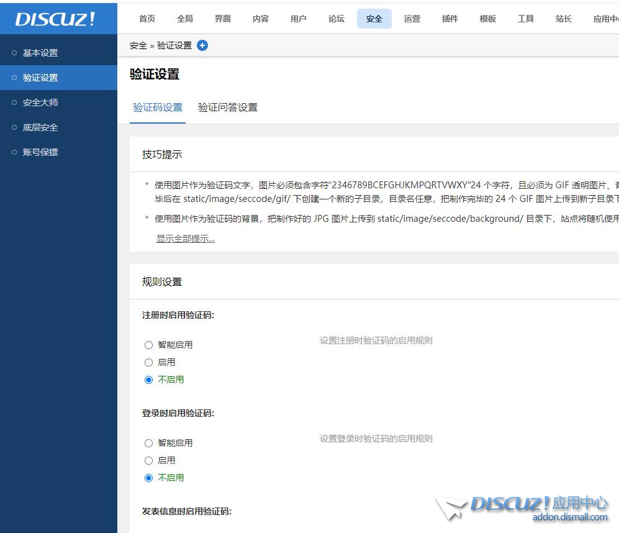Screen dimensions: 619x533
Task: Open the 全局 menu item
Action: coord(185,19)
